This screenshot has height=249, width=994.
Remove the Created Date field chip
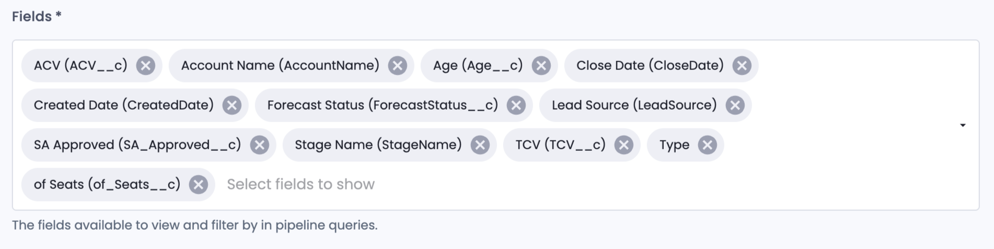232,105
